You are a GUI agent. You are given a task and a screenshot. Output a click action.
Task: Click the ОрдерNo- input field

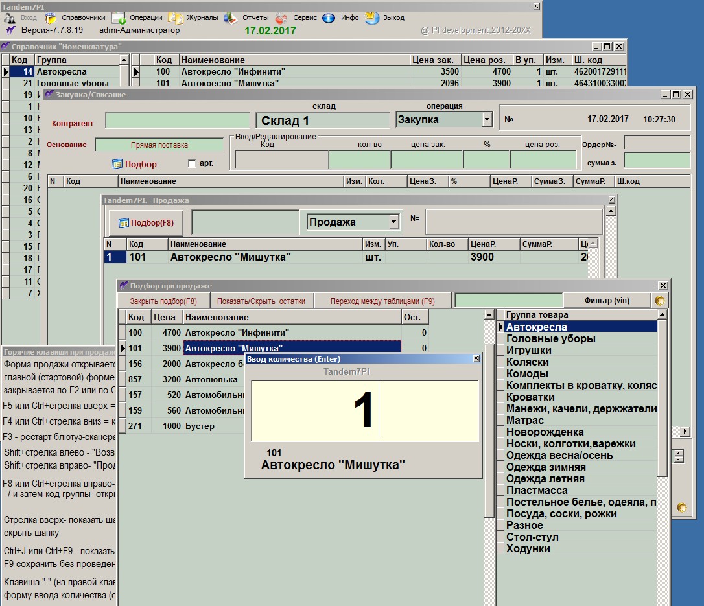coord(657,143)
